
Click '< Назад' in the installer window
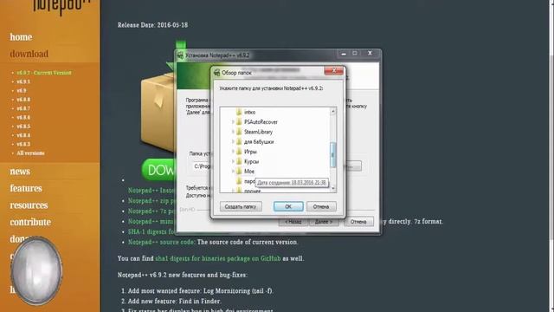point(293,222)
